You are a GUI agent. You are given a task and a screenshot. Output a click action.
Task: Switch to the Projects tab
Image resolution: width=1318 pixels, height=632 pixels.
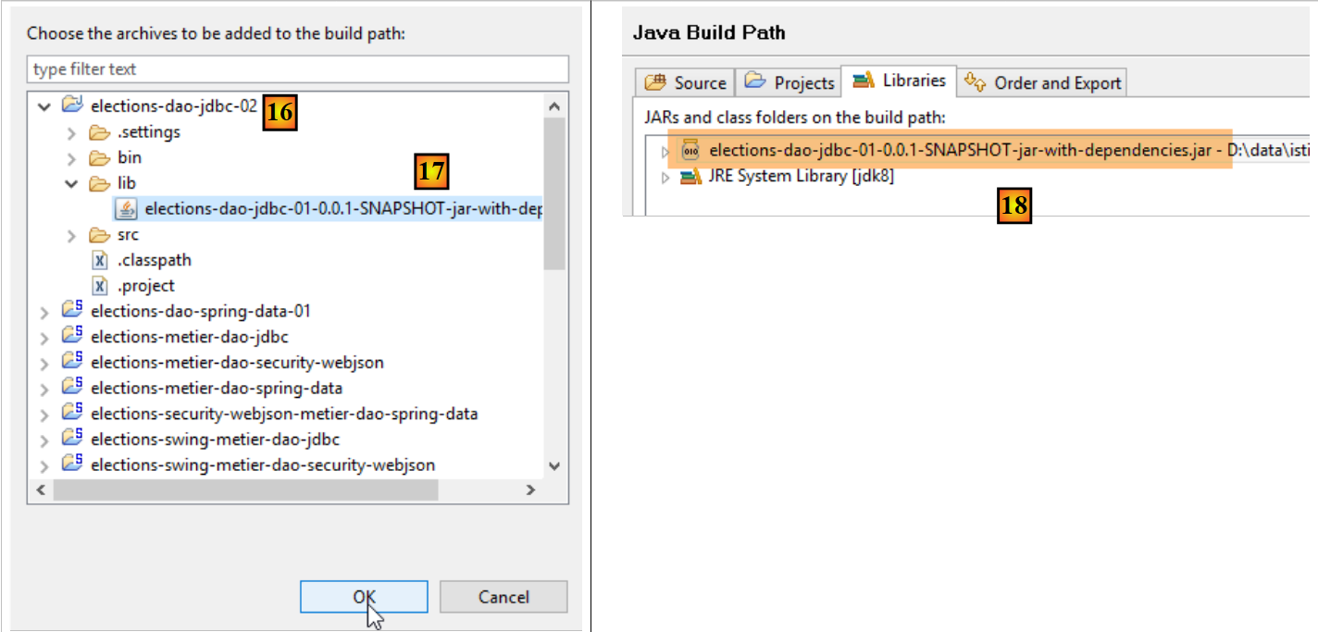pos(790,82)
